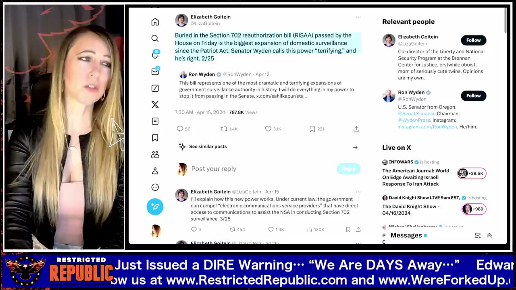
Task: Open The American Journal live space
Action: tap(416, 177)
